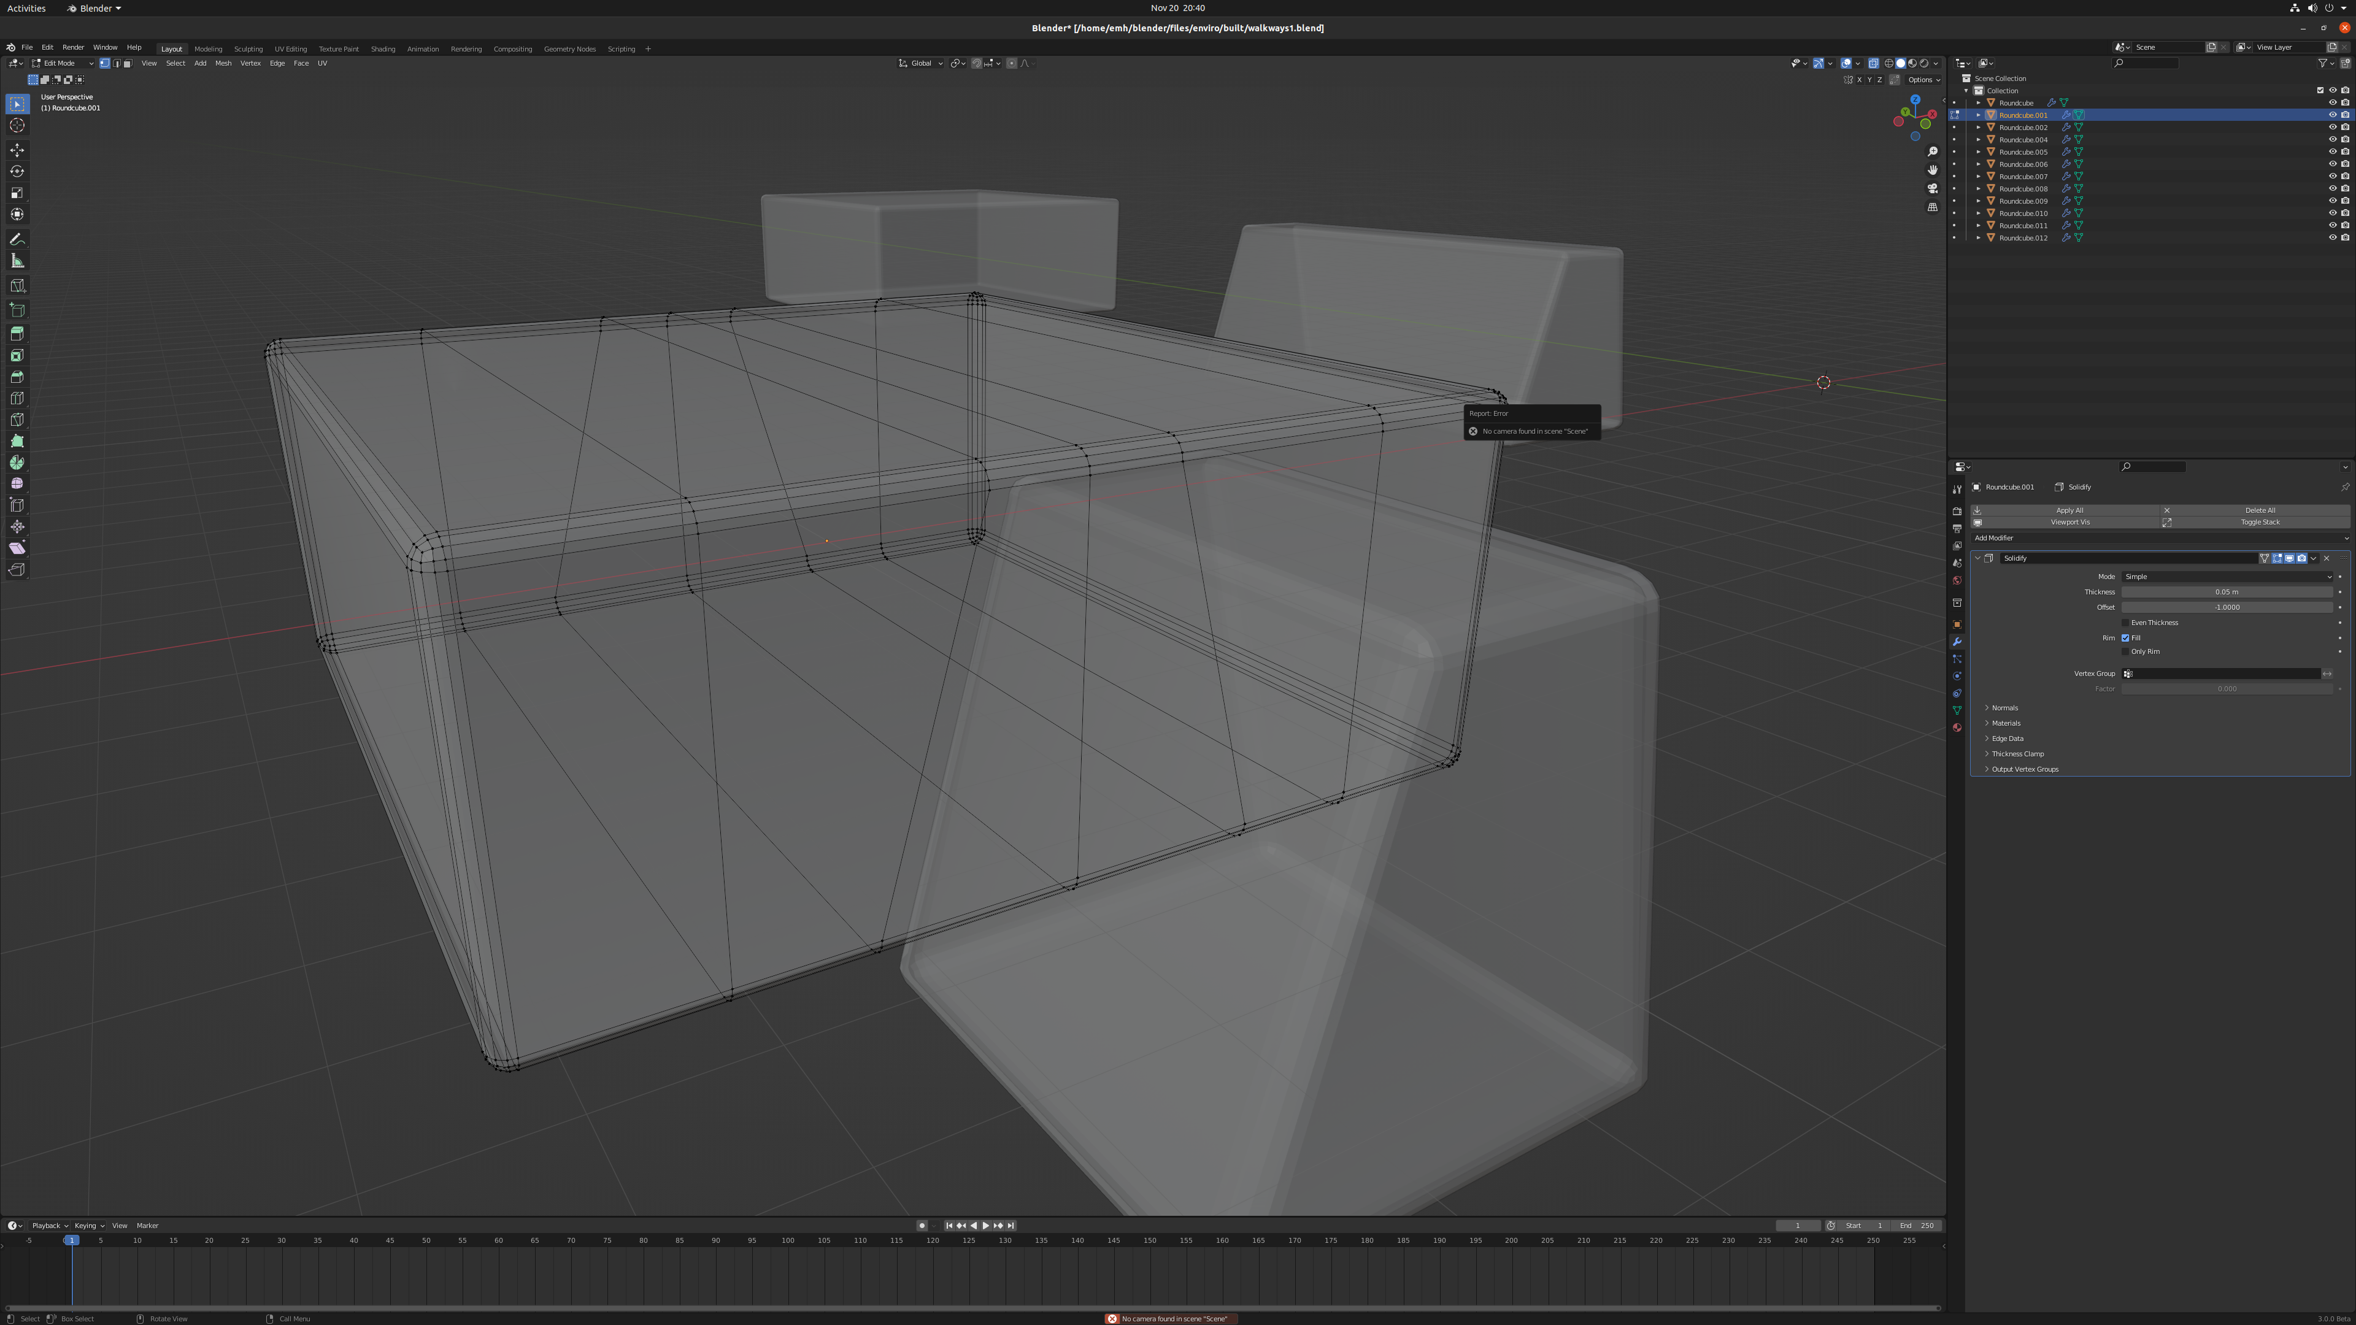Switch perspective/orthographic grid gizmo

(1933, 207)
